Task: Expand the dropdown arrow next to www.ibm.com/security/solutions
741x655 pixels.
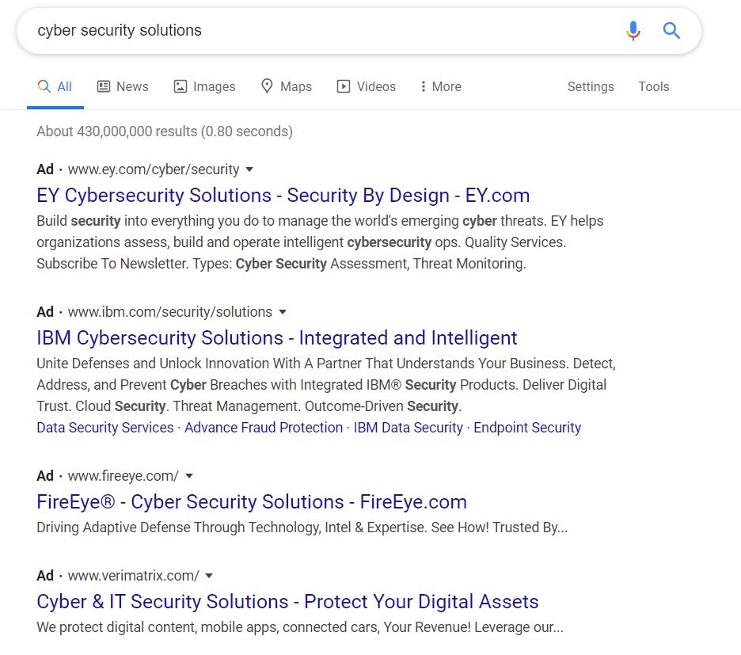Action: point(283,312)
